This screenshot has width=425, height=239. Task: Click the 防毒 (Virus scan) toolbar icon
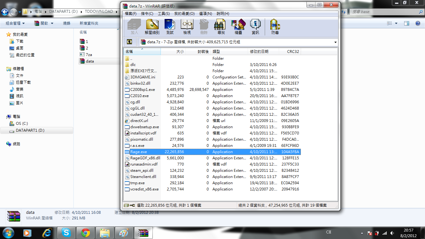click(275, 26)
